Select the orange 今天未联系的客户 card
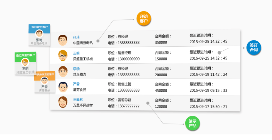 44,82
